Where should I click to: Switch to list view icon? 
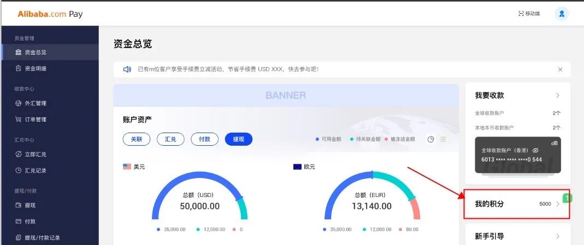click(x=443, y=139)
